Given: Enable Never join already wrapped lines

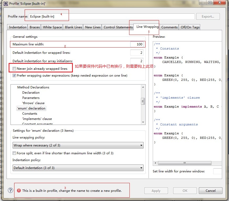Looking at the screenshot, I should [x=14, y=68].
